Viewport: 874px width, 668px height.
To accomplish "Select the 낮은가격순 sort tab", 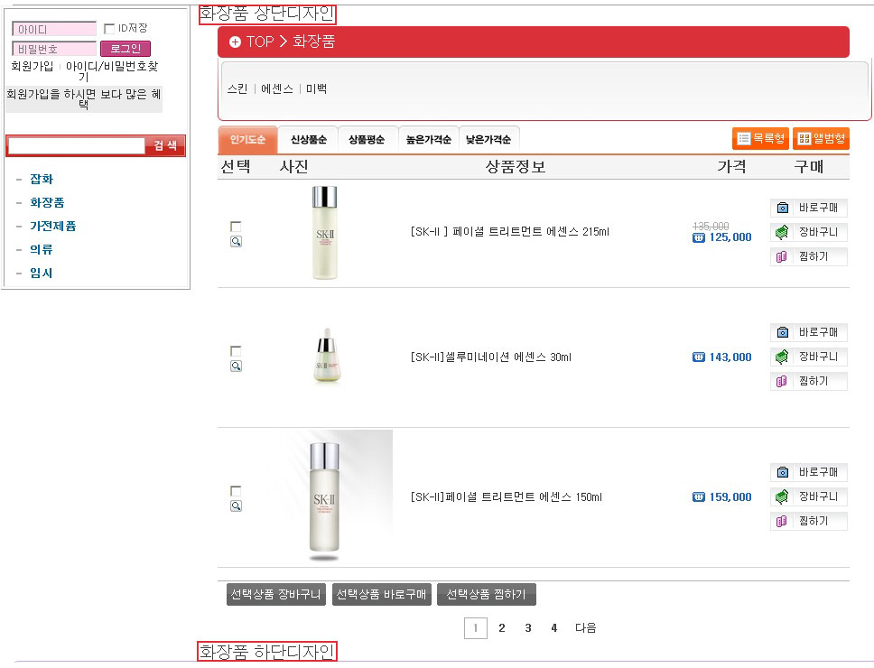I will (488, 139).
